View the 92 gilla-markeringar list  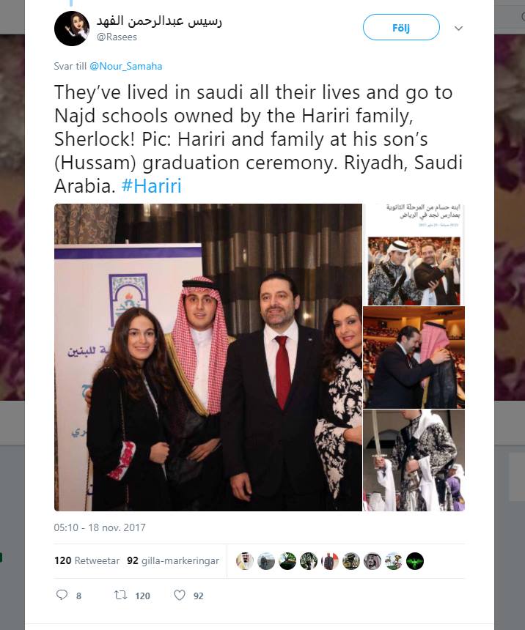(173, 560)
